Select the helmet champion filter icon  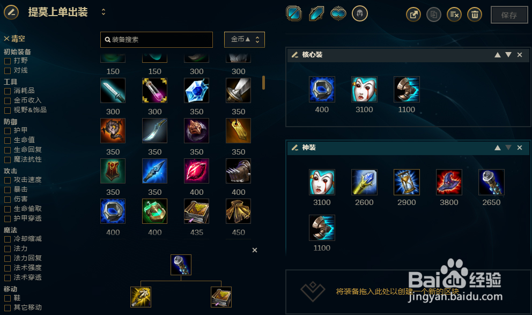pos(360,13)
